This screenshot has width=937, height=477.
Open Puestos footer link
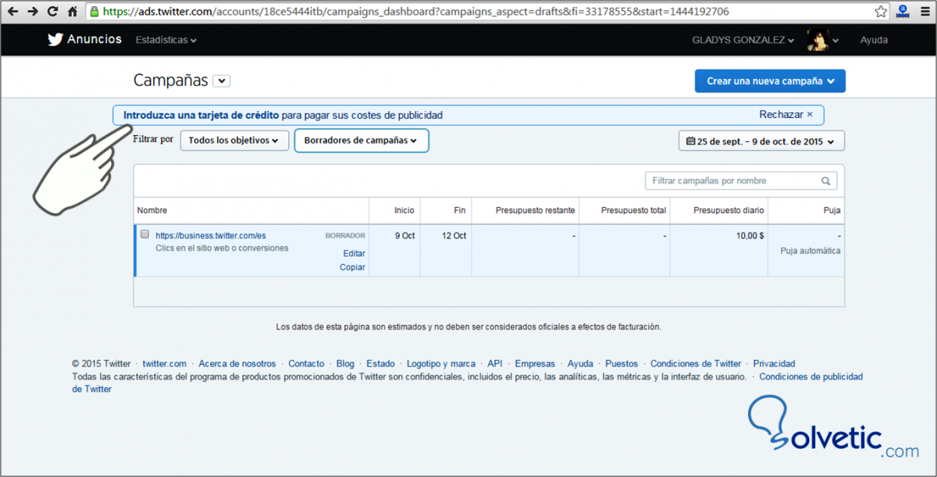[622, 364]
